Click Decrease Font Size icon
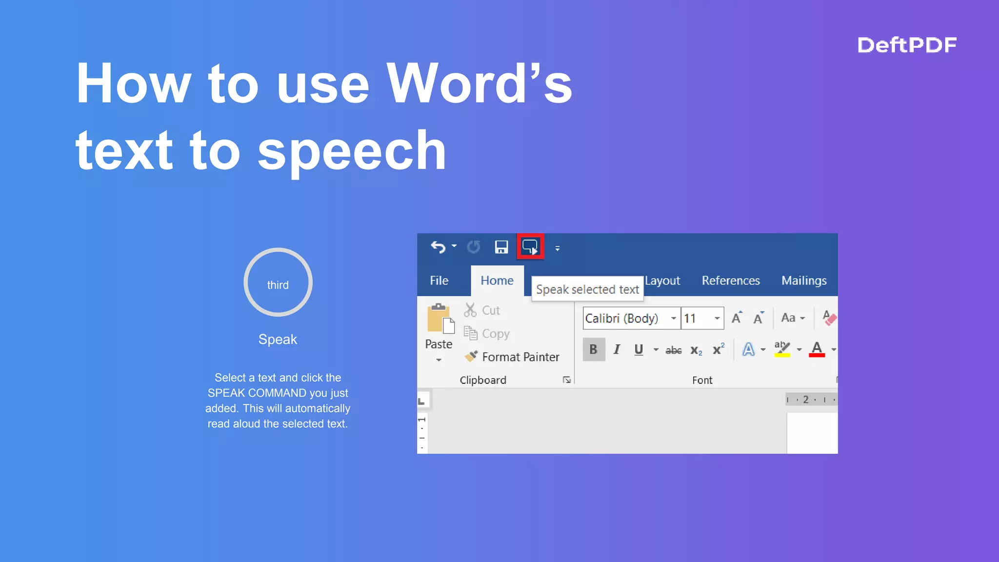Screen dimensions: 999x562 (759, 318)
